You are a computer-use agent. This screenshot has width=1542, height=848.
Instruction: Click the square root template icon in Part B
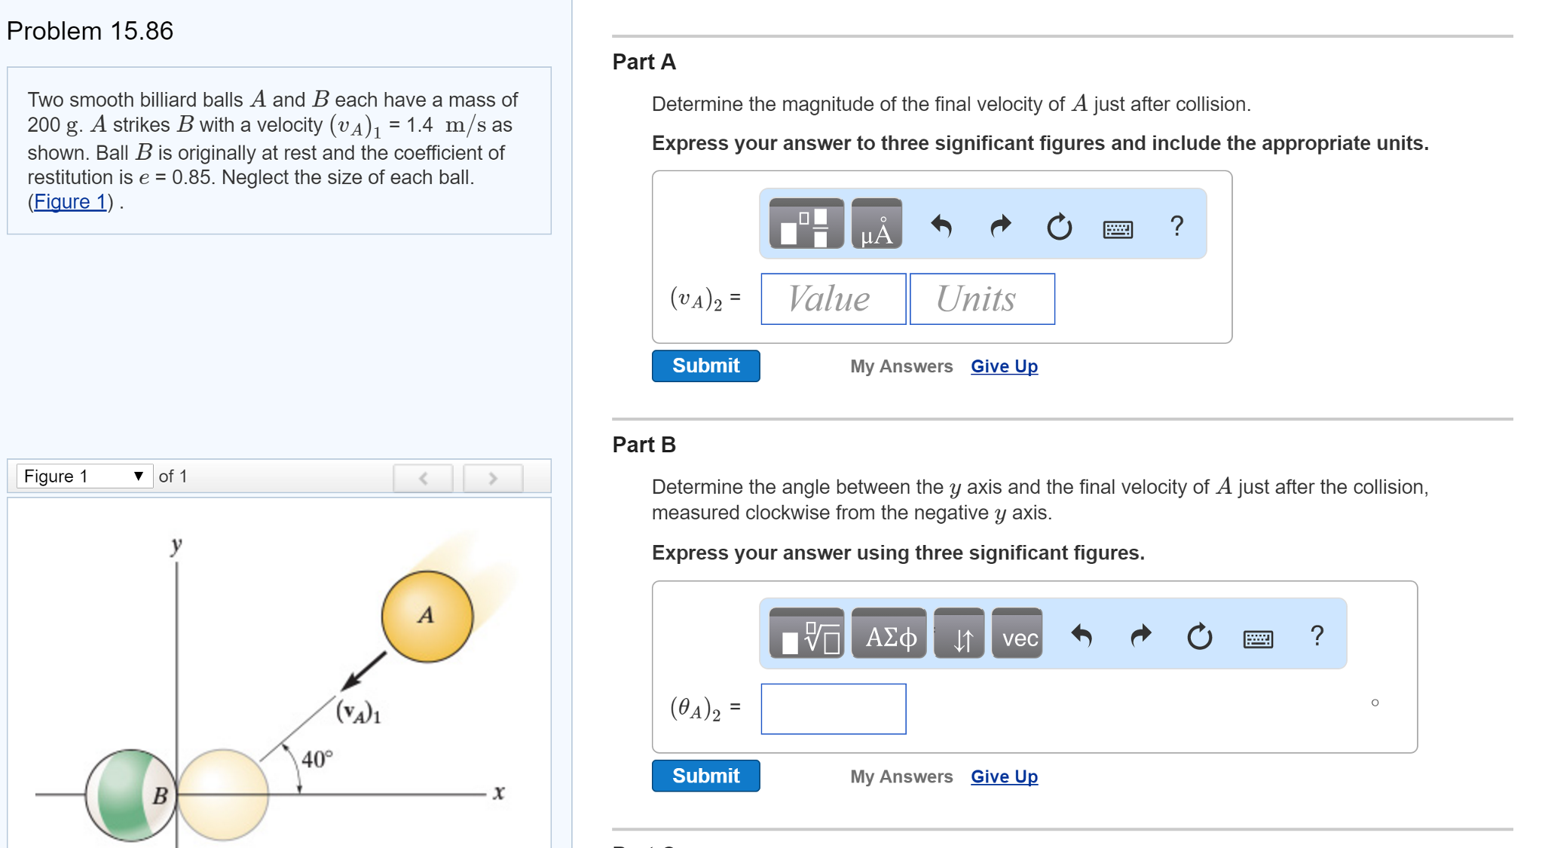click(x=805, y=637)
